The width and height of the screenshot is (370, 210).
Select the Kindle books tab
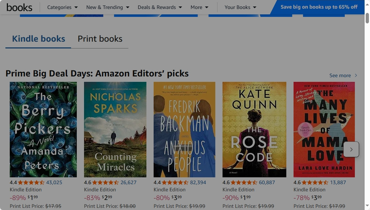pos(39,39)
